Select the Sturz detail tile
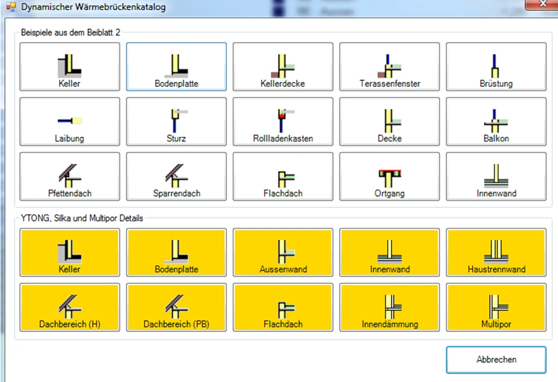The height and width of the screenshot is (382, 558). pyautogui.click(x=176, y=122)
